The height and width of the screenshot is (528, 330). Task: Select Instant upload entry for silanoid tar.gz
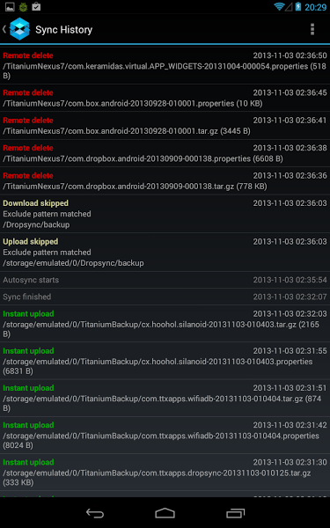(x=165, y=324)
